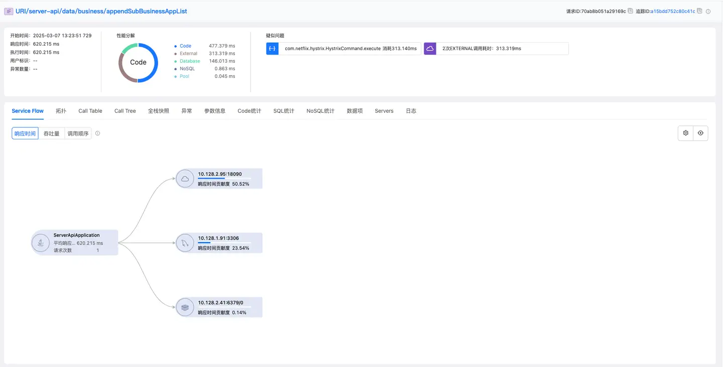Open the 拓扑 tab
723x367 pixels.
pos(61,111)
